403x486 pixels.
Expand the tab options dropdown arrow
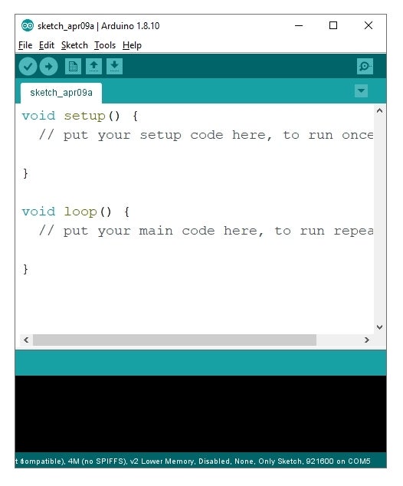[x=361, y=90]
